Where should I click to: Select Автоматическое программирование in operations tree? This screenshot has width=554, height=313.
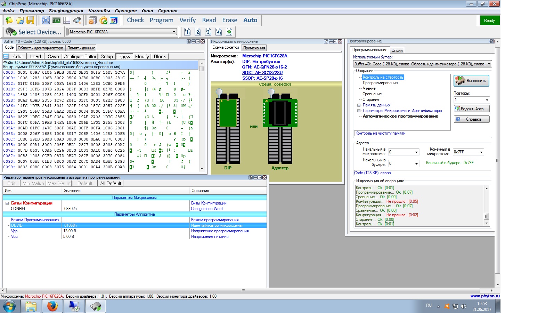click(400, 116)
